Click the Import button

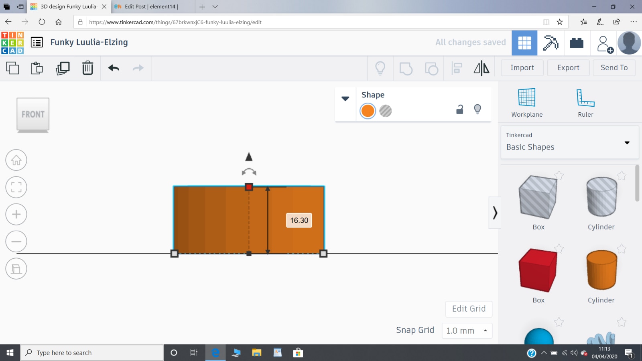(x=522, y=68)
